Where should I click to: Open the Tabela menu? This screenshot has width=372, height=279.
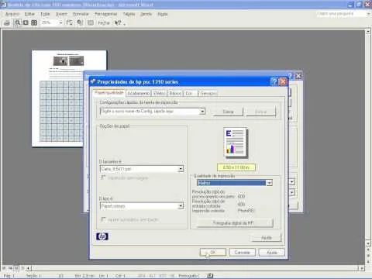129,14
